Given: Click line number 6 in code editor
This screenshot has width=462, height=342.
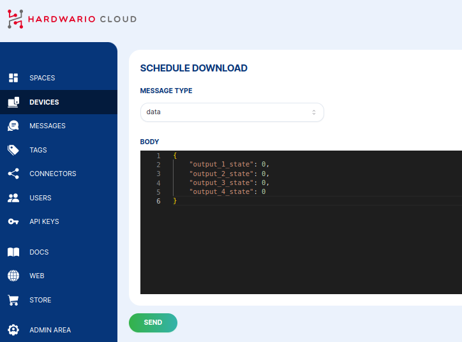Looking at the screenshot, I should 158,201.
